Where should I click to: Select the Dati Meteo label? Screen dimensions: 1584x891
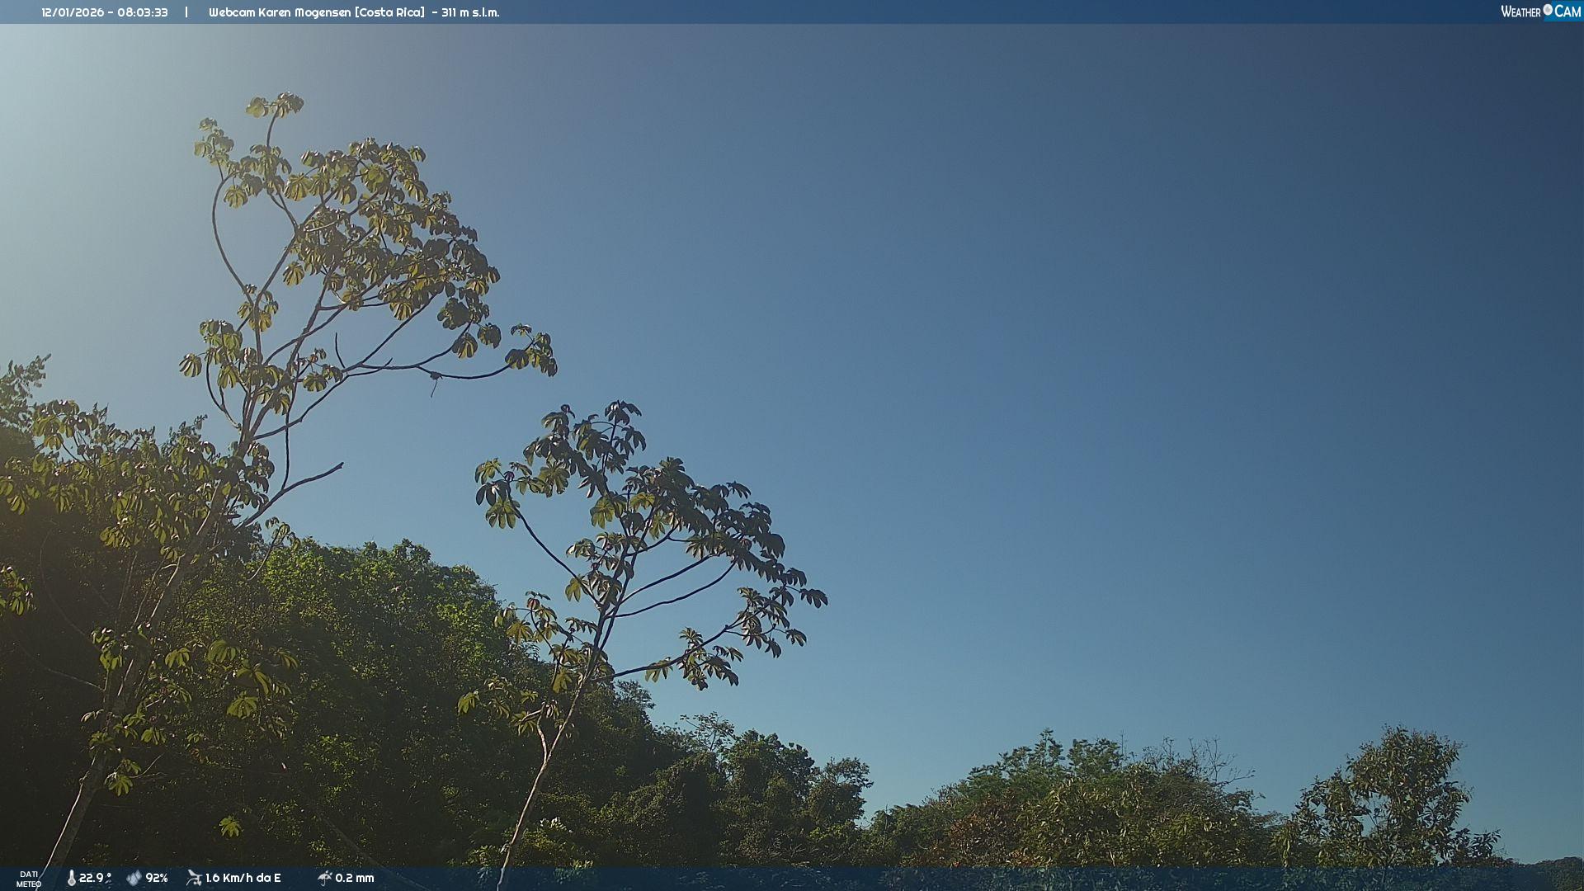click(29, 879)
